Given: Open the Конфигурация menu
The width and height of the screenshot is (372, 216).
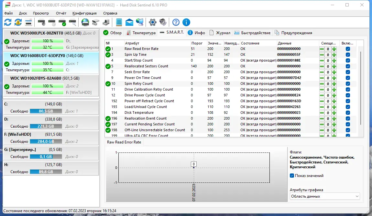Looking at the screenshot, I should click(84, 13).
